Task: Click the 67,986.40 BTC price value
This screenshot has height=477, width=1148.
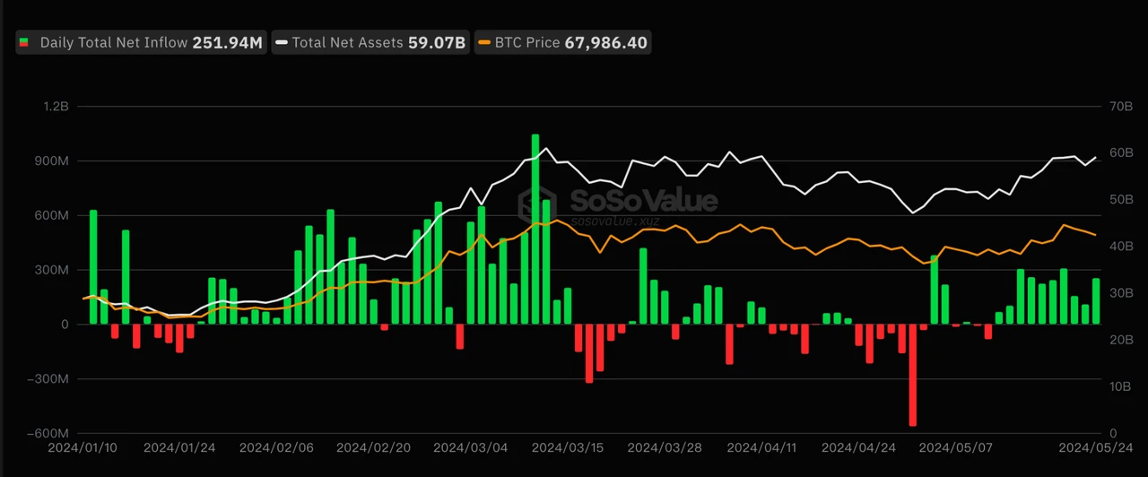Action: click(605, 42)
